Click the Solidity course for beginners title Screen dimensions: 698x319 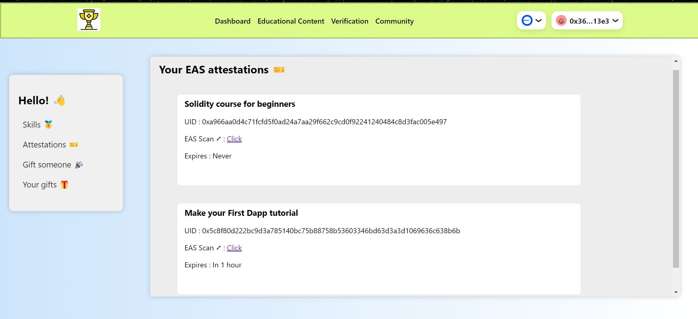pos(240,104)
